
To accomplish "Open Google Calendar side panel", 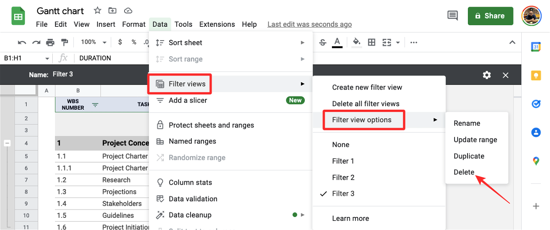I will pos(536,47).
